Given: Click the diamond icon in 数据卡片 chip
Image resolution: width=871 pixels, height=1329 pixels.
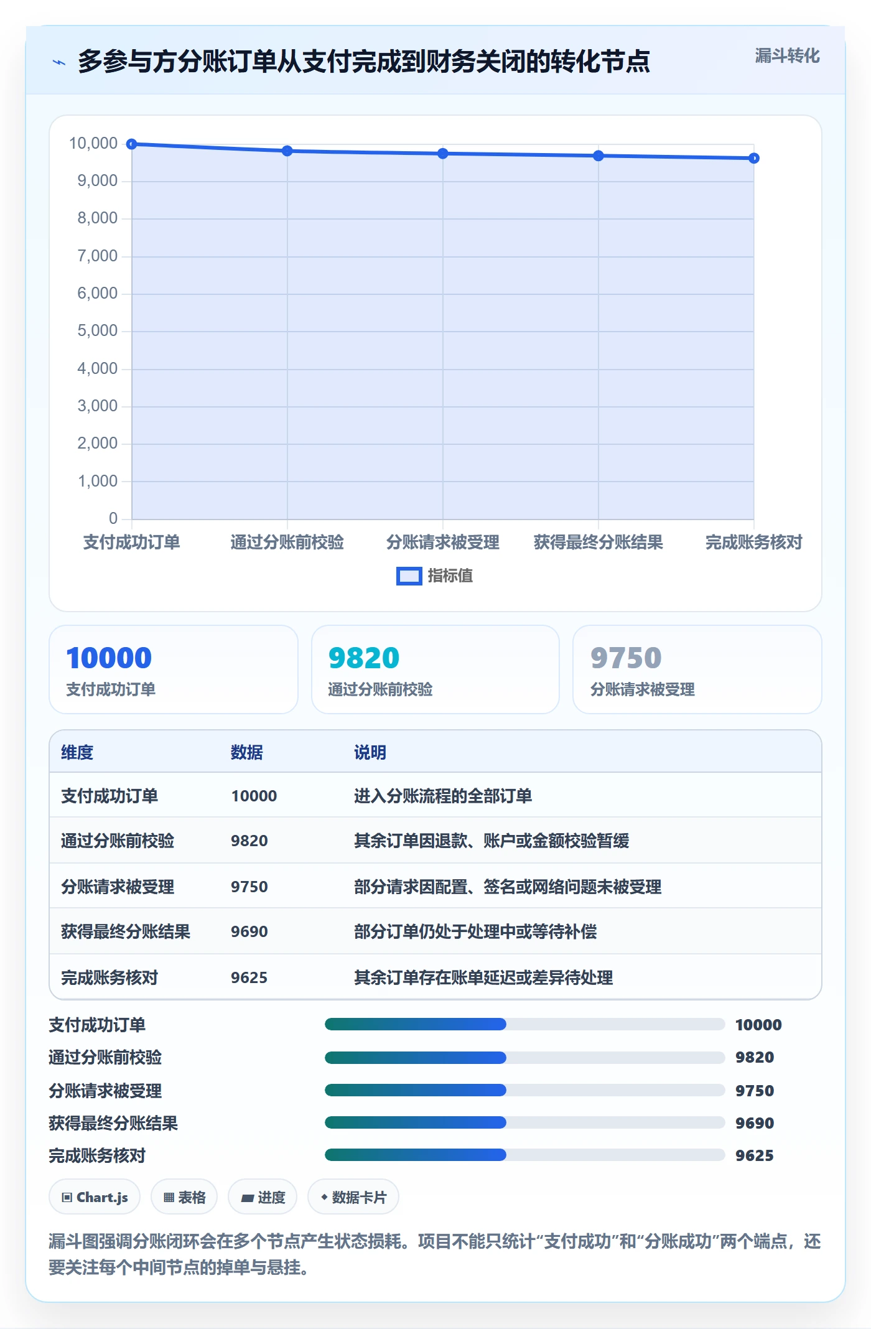Looking at the screenshot, I should (x=324, y=1197).
